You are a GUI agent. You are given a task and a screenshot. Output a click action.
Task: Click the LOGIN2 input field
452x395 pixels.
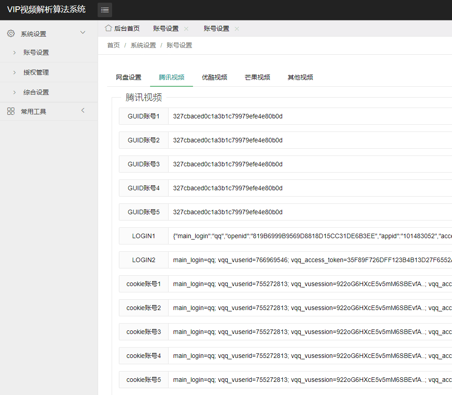click(x=310, y=260)
